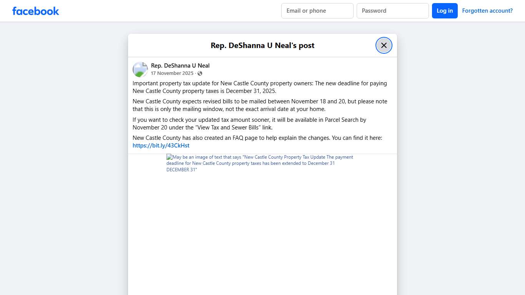Select the dialog title text
Viewport: 525px width, 295px height.
pos(262,45)
